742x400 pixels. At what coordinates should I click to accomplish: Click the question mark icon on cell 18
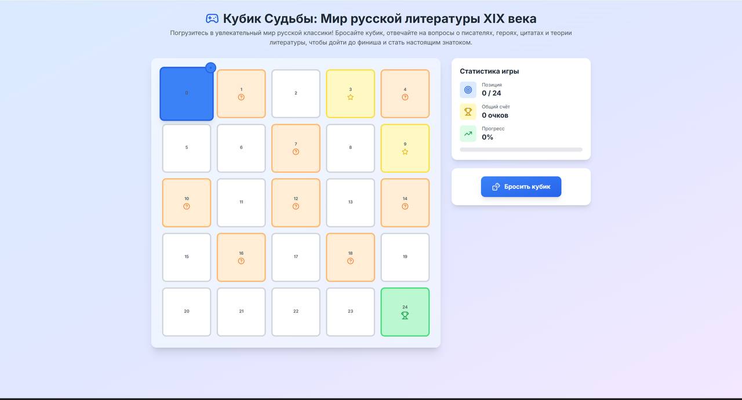tap(350, 261)
